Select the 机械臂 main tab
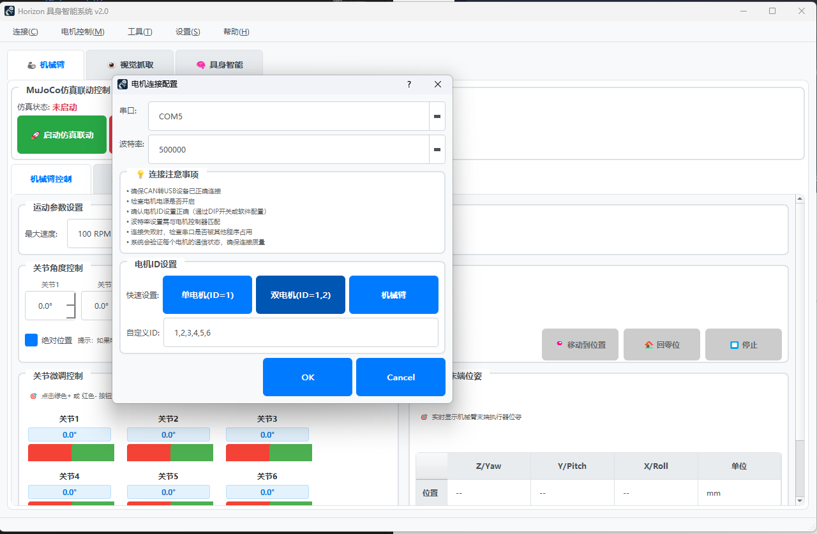This screenshot has width=817, height=534. click(x=46, y=65)
